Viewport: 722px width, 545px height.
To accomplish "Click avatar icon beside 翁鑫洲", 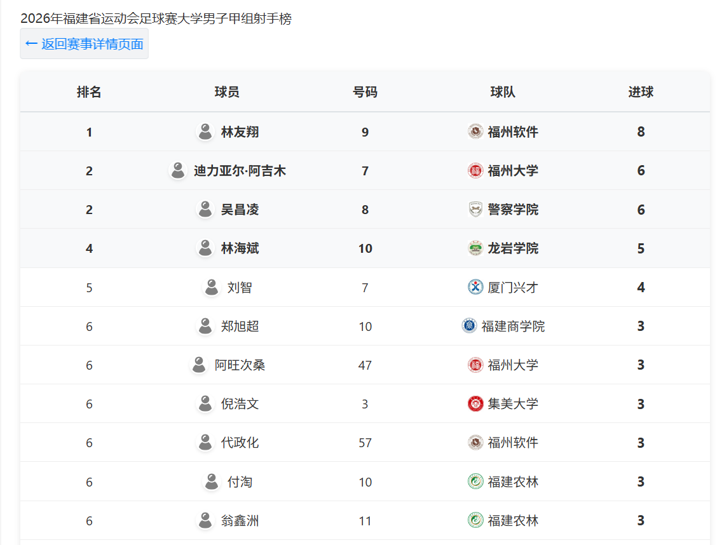I will coord(205,520).
